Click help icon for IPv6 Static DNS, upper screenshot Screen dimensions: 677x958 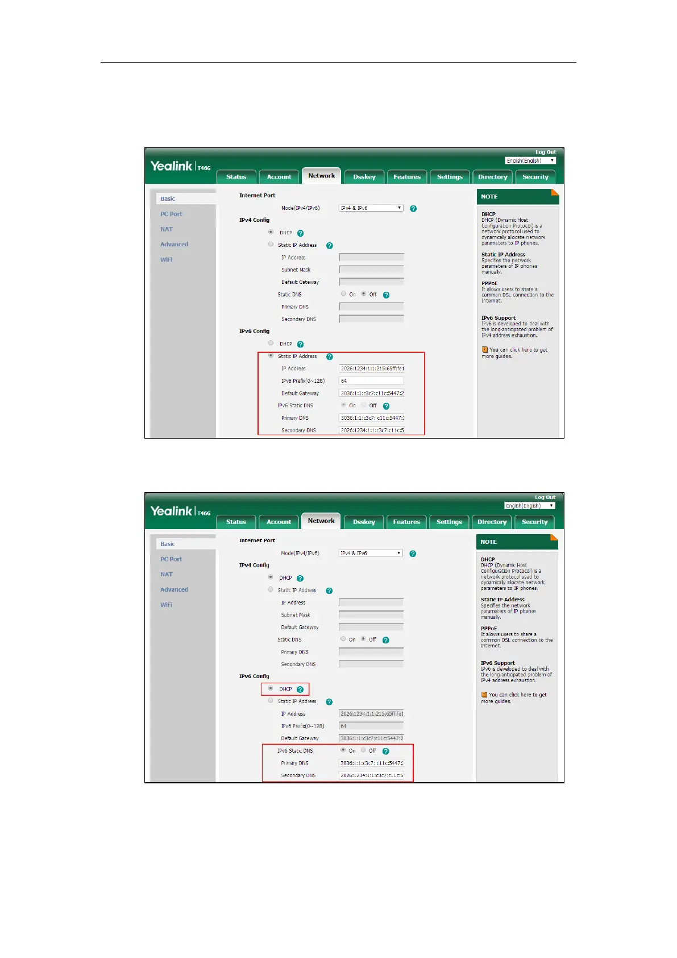386,406
